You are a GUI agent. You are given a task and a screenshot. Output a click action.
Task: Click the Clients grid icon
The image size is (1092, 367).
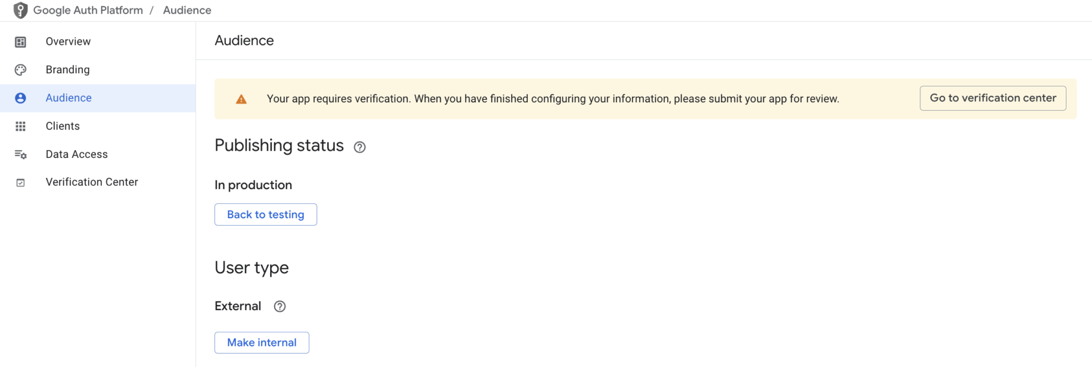20,126
